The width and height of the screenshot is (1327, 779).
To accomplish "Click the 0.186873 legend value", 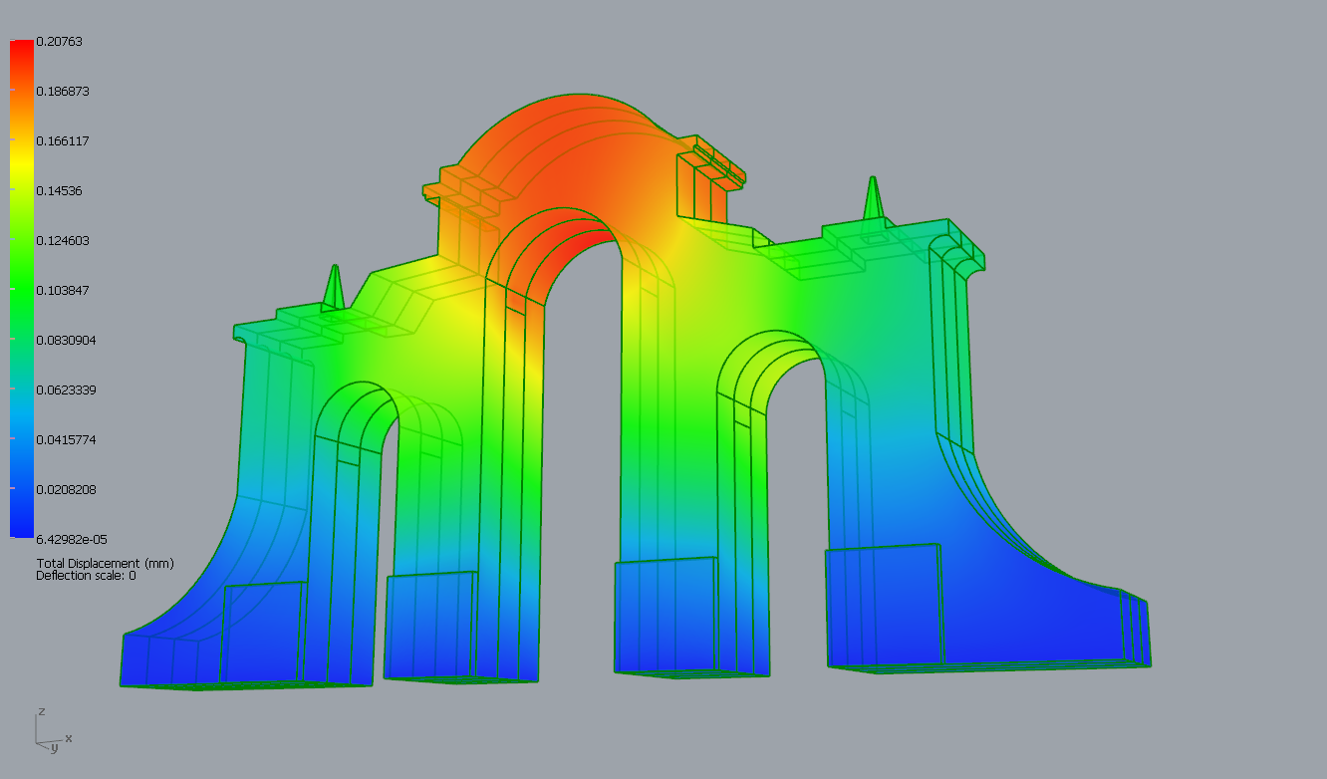I will tap(63, 91).
